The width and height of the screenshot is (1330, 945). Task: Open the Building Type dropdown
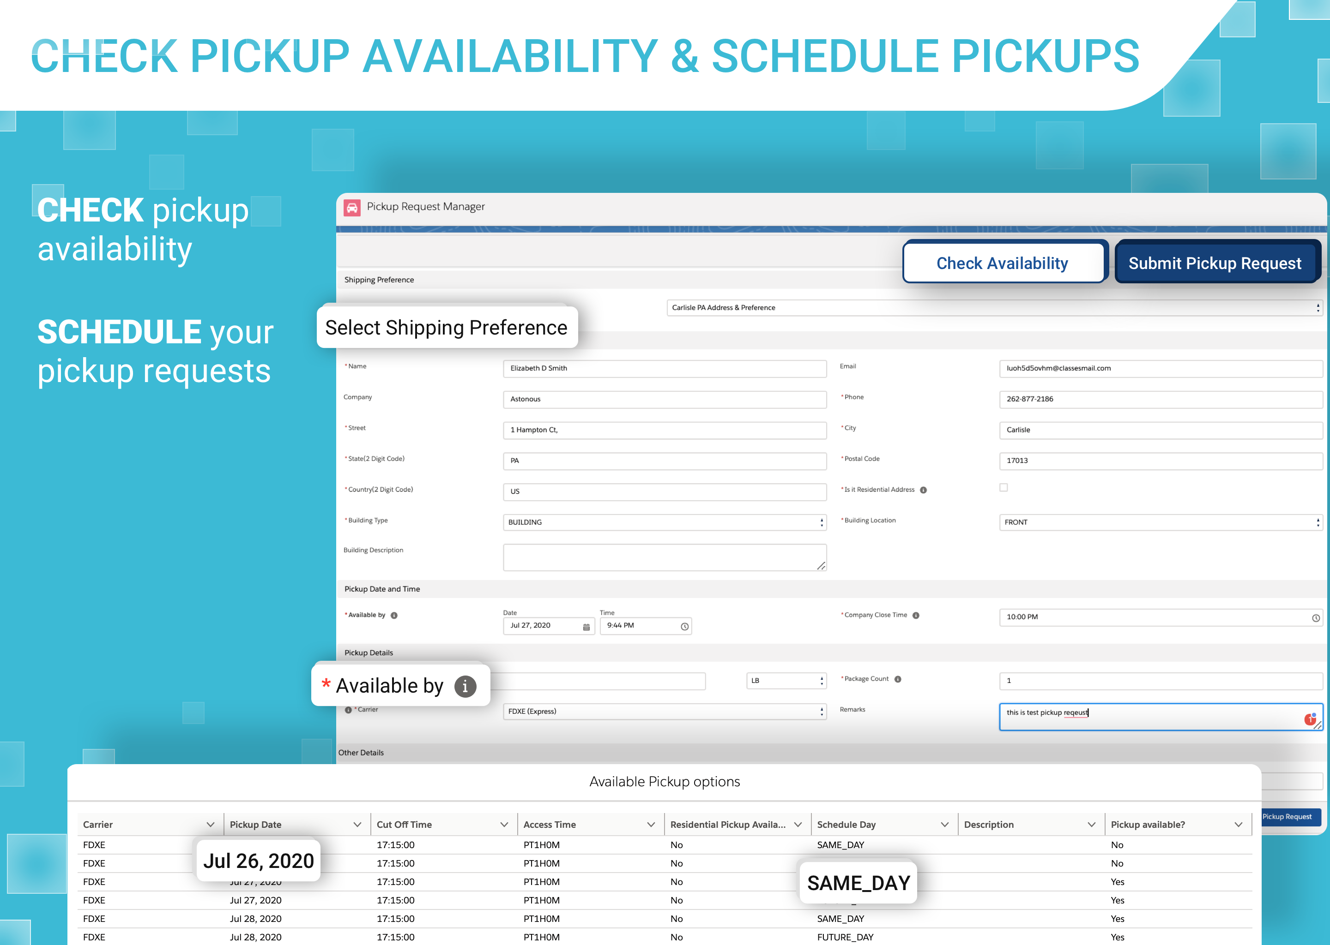664,522
